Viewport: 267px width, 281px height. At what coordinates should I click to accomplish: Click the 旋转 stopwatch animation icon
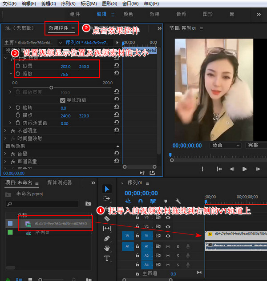(x=18, y=107)
